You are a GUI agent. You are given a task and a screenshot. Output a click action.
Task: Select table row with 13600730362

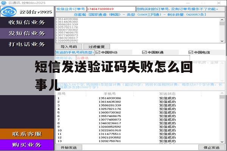coord(138,112)
